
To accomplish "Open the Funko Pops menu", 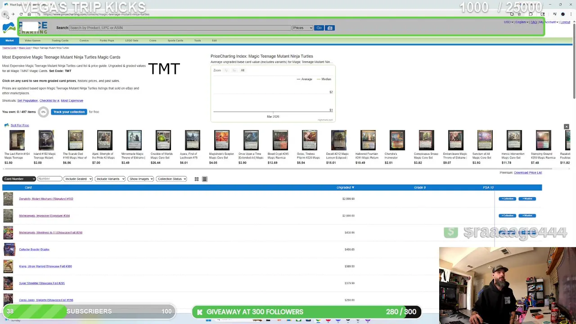I will 107,40.
